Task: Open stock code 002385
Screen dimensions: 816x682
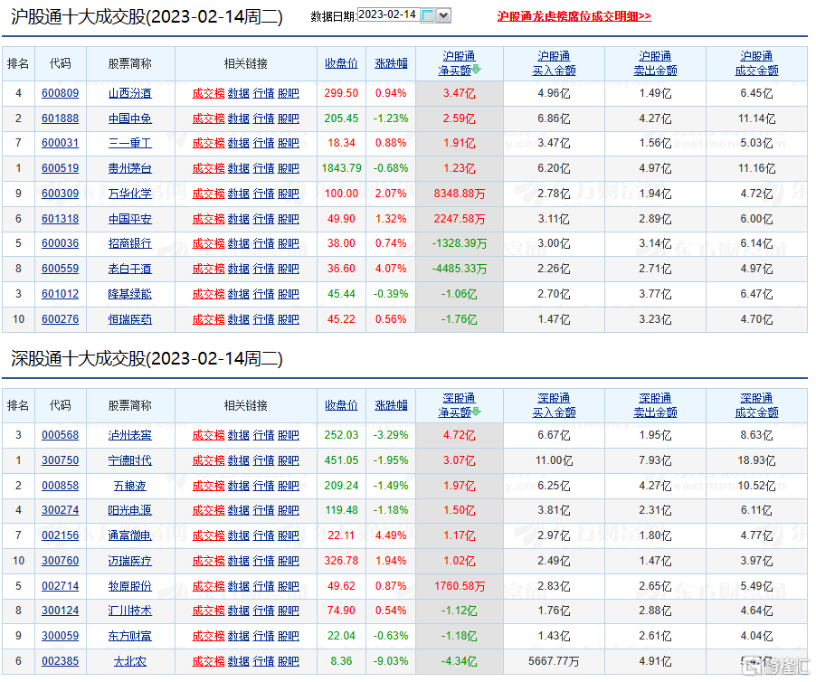Action: (61, 661)
